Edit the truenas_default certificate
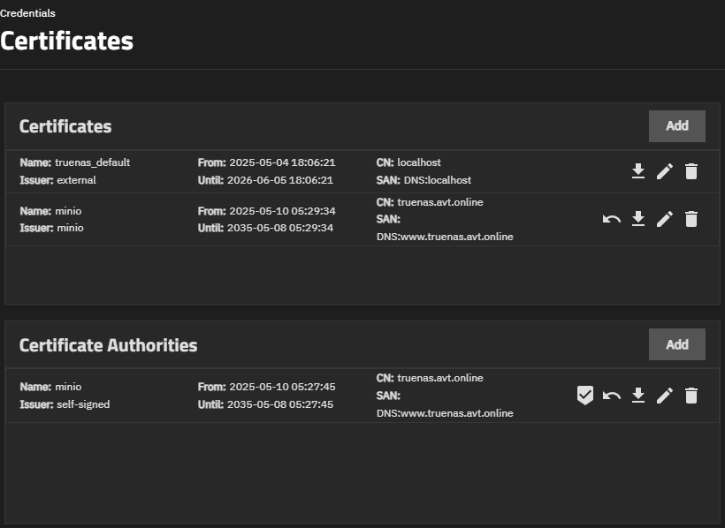This screenshot has height=528, width=725. 665,171
